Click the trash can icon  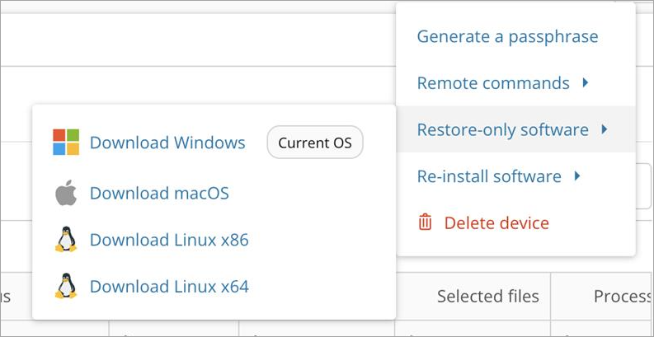tap(426, 222)
